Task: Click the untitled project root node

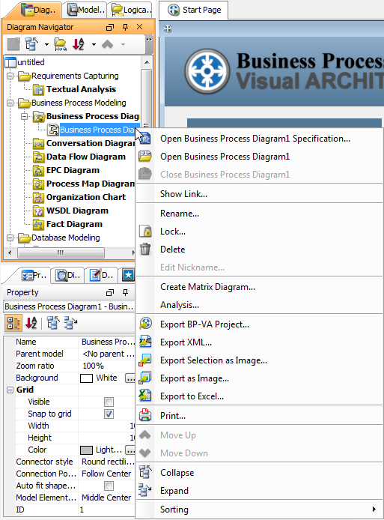Action: click(x=31, y=62)
